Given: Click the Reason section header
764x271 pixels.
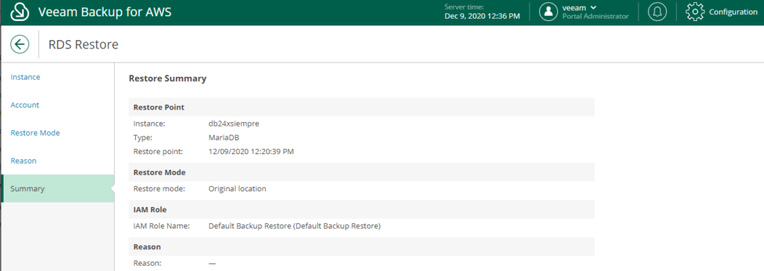Looking at the screenshot, I should click(361, 246).
